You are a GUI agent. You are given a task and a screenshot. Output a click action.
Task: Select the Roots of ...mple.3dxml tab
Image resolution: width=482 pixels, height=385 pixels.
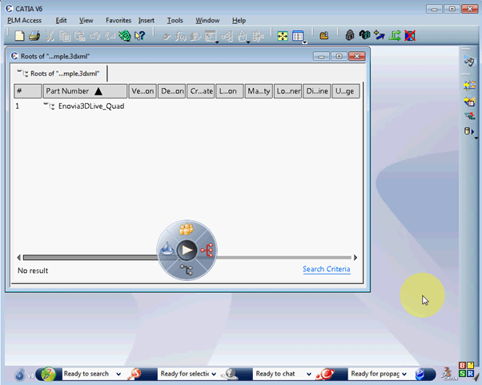tap(61, 73)
